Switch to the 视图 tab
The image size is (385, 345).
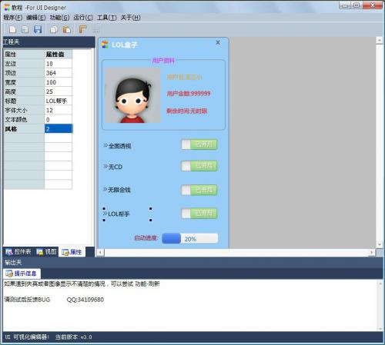pyautogui.click(x=46, y=252)
